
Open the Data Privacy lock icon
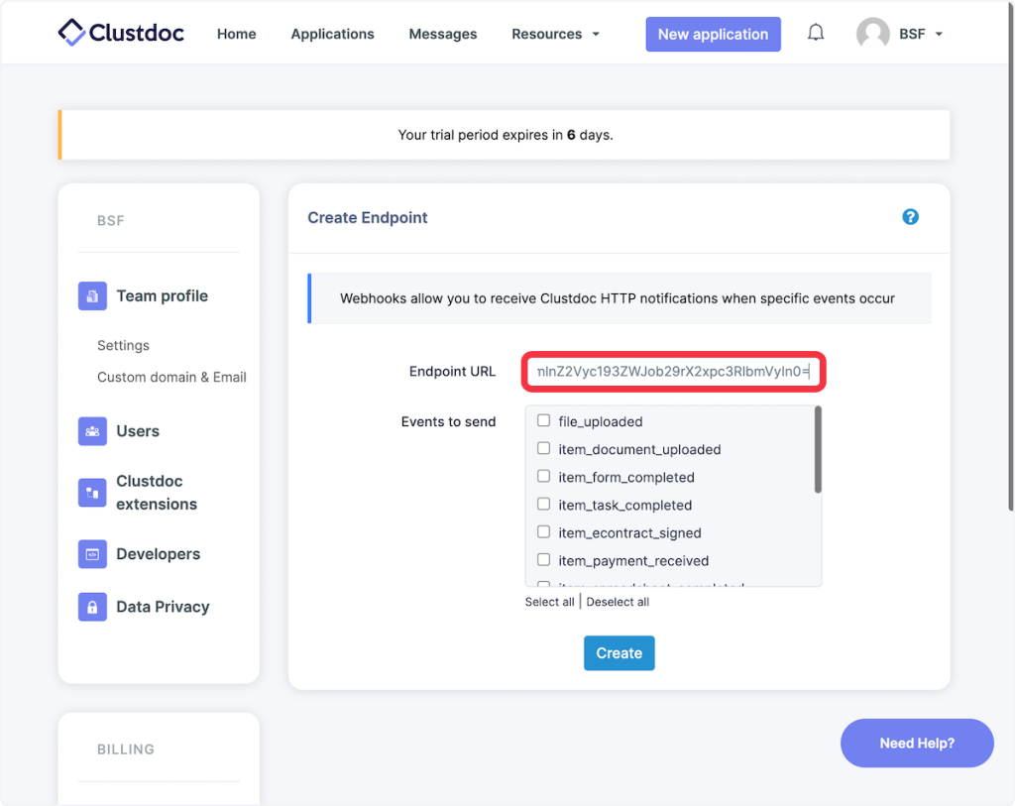tap(92, 607)
